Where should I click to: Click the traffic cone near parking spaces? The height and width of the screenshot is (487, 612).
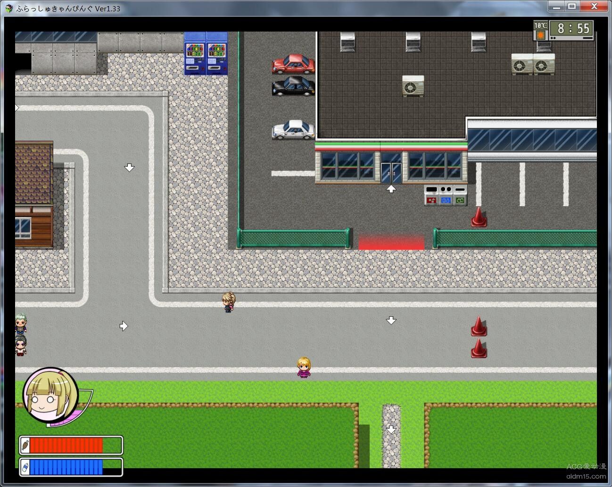pos(479,218)
